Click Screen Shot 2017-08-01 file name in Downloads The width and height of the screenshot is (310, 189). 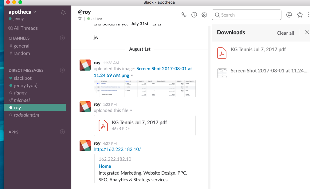coord(269,71)
